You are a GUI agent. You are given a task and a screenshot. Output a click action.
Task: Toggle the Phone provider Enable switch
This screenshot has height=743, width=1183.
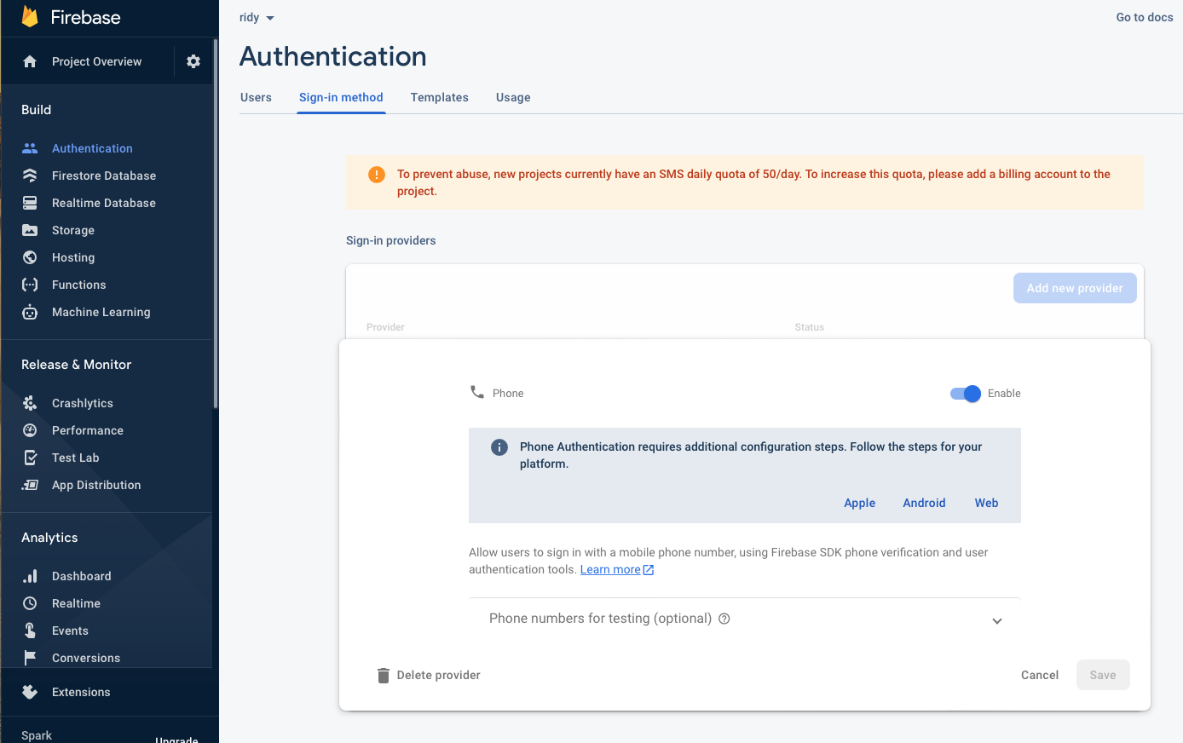[x=966, y=393]
